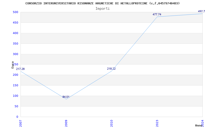Click the 100 y-axis tick label
205x128 pixels.
tap(15, 96)
